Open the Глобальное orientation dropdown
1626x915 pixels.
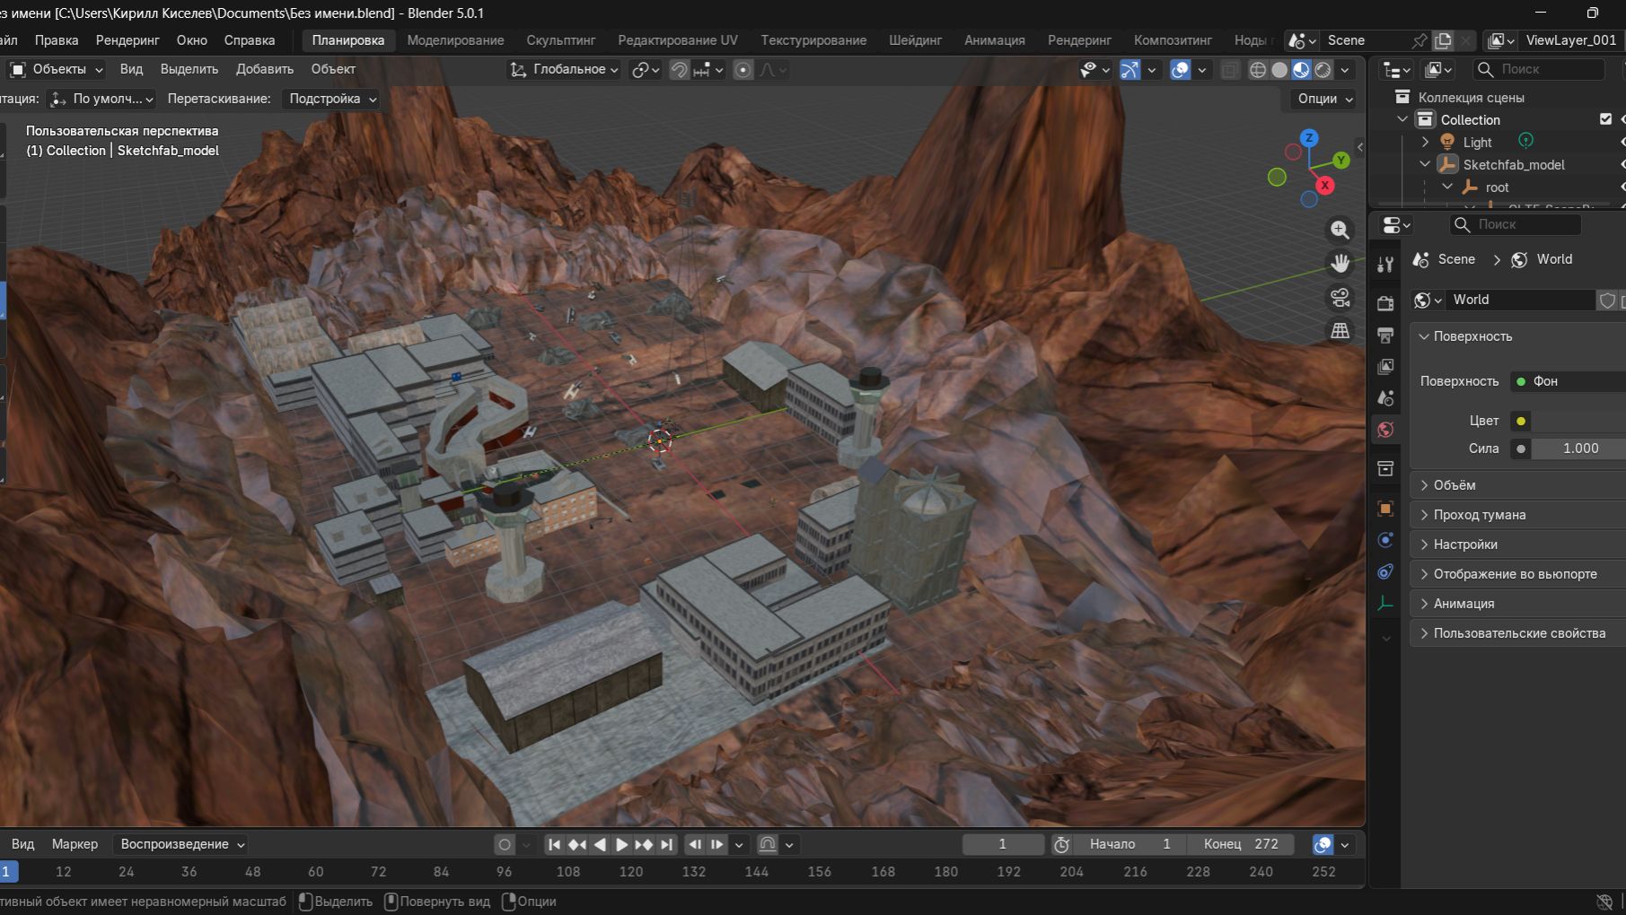click(x=565, y=69)
